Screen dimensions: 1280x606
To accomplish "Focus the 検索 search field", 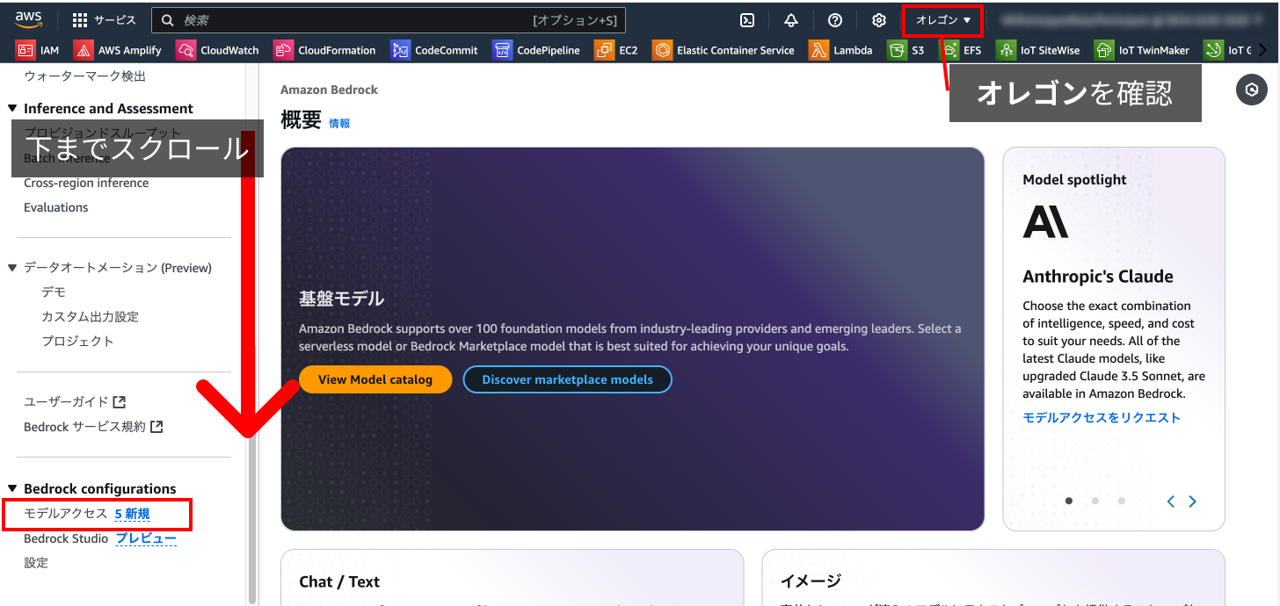I will [389, 20].
